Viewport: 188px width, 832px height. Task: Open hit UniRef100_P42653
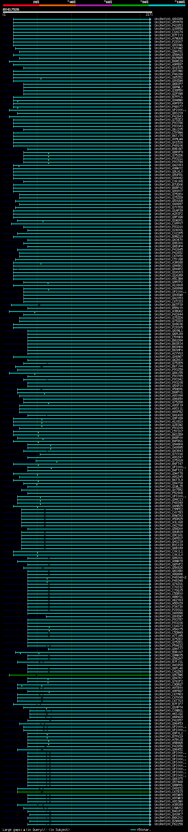[x=169, y=25]
